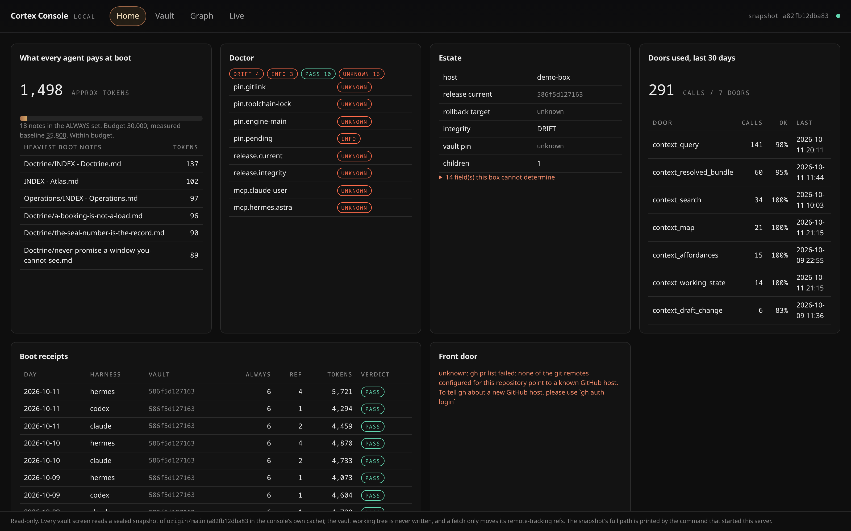Click the Estate host demo-box value
This screenshot has width=851, height=531.
[x=553, y=77]
